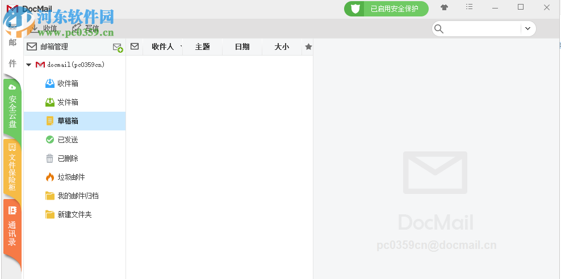The image size is (561, 279).
Task: Close the DocMail window
Action: click(547, 7)
